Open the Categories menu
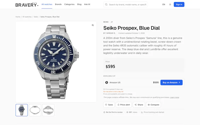 coord(69,4)
